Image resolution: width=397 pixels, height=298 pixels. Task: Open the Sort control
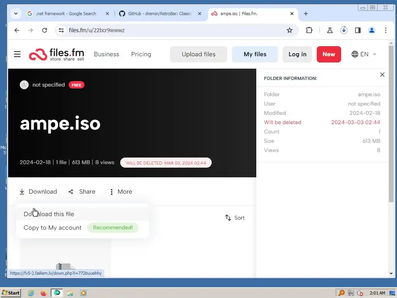coord(235,218)
